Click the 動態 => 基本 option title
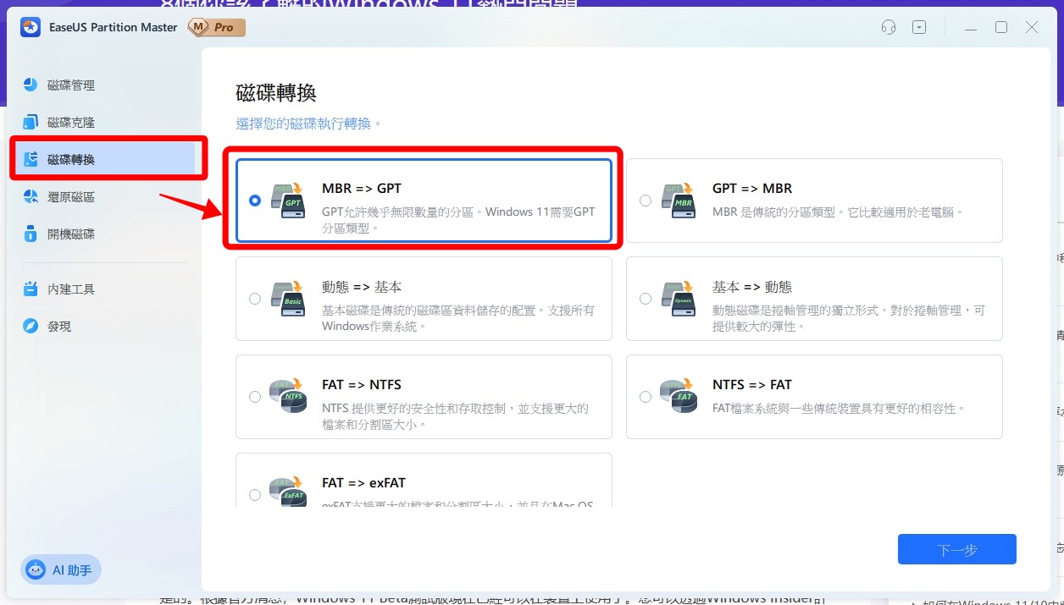The width and height of the screenshot is (1064, 605). point(362,287)
